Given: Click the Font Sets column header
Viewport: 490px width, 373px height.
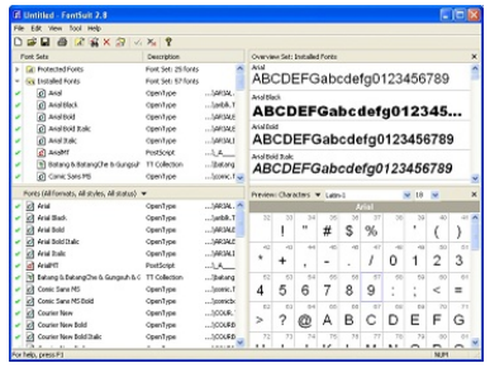Looking at the screenshot, I should pos(77,56).
